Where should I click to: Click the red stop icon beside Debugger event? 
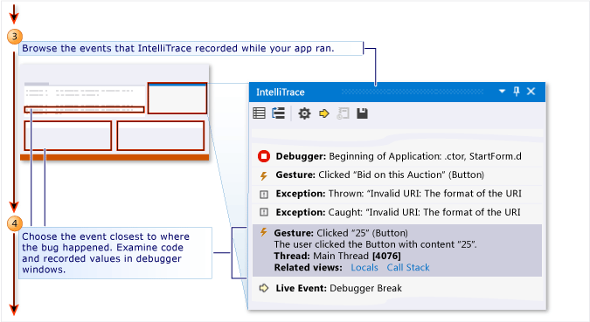(264, 156)
